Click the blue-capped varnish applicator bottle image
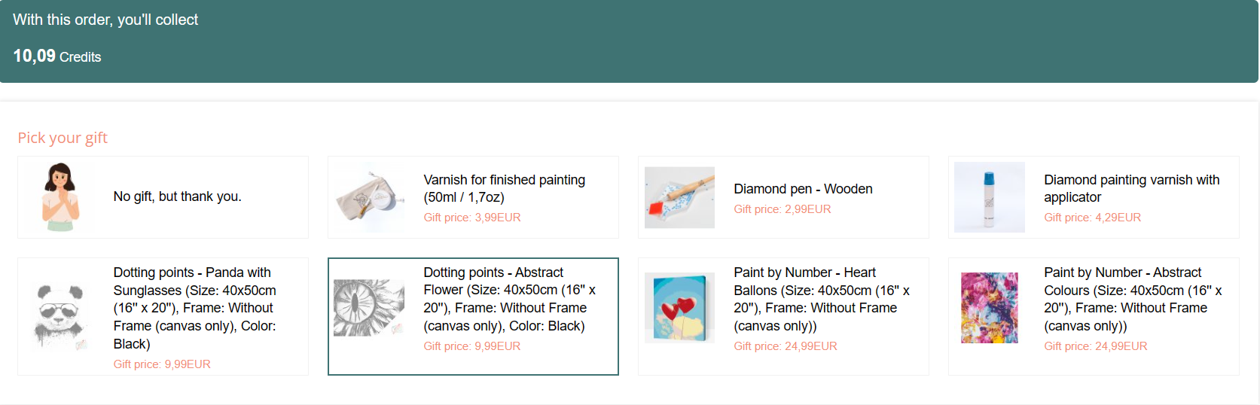This screenshot has height=405, width=1260. [x=989, y=197]
